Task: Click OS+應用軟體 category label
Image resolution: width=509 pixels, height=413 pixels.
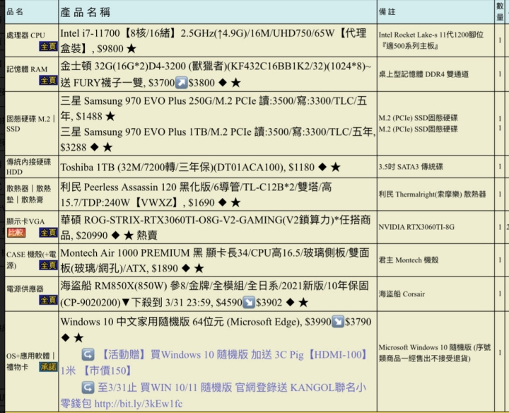Action: tap(31, 361)
